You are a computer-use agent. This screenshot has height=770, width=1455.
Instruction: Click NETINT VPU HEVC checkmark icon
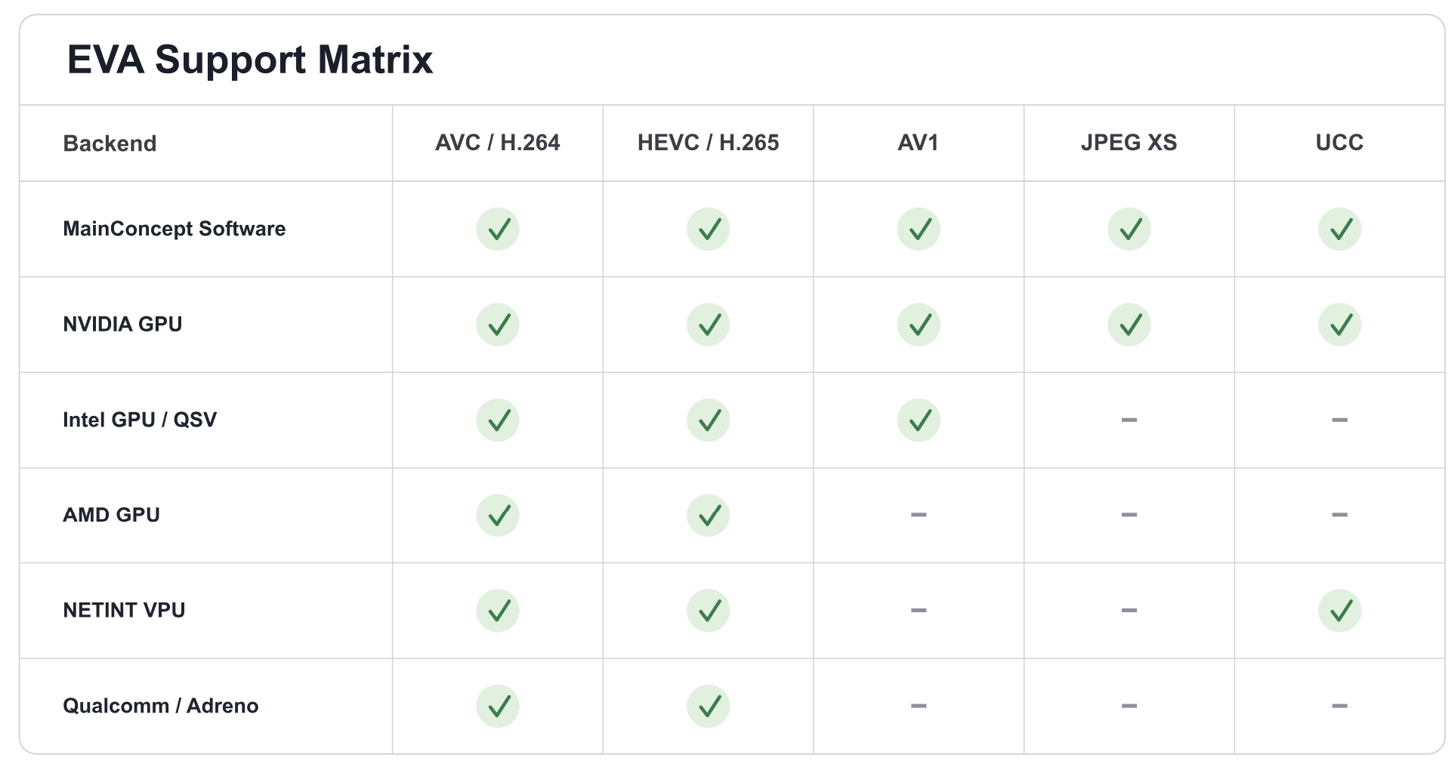708,610
